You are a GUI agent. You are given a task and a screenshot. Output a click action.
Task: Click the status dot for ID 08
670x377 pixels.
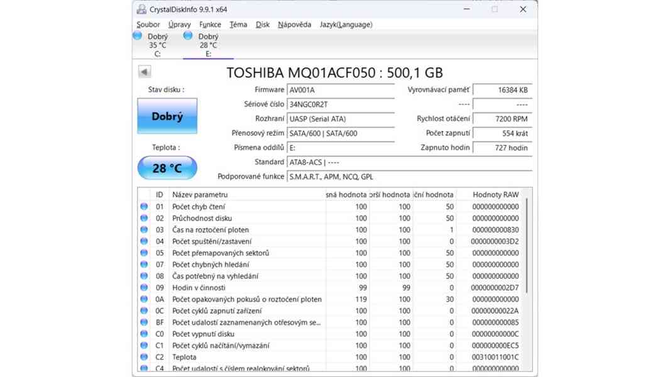(x=144, y=276)
